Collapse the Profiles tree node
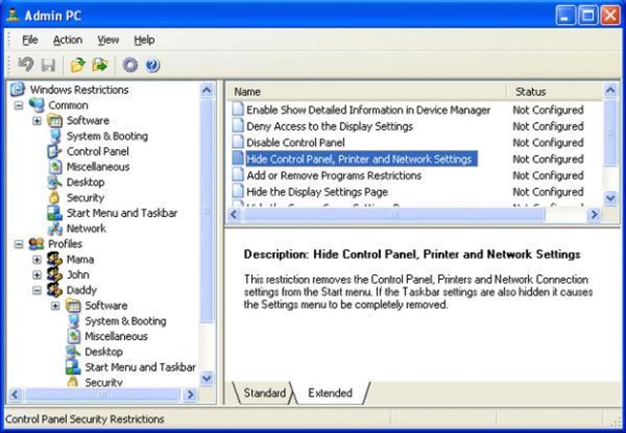Screen dimensions: 626x433 click(x=18, y=244)
